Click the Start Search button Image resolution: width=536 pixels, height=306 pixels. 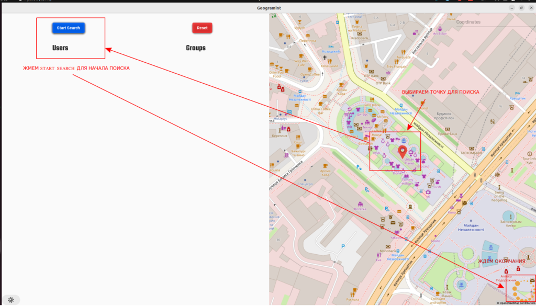pyautogui.click(x=69, y=28)
